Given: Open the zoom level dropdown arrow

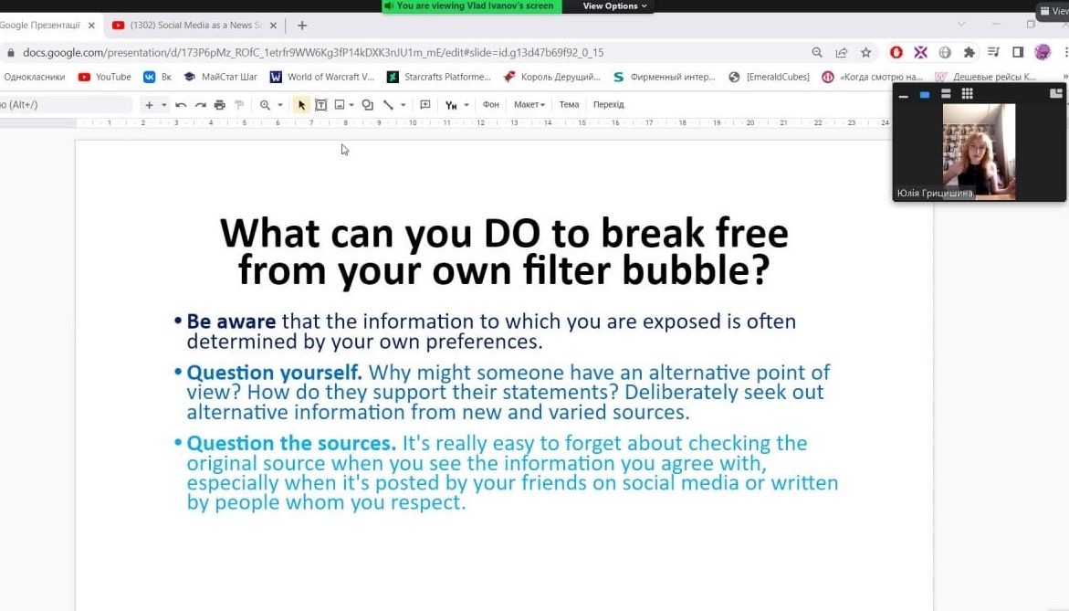Looking at the screenshot, I should coord(280,105).
